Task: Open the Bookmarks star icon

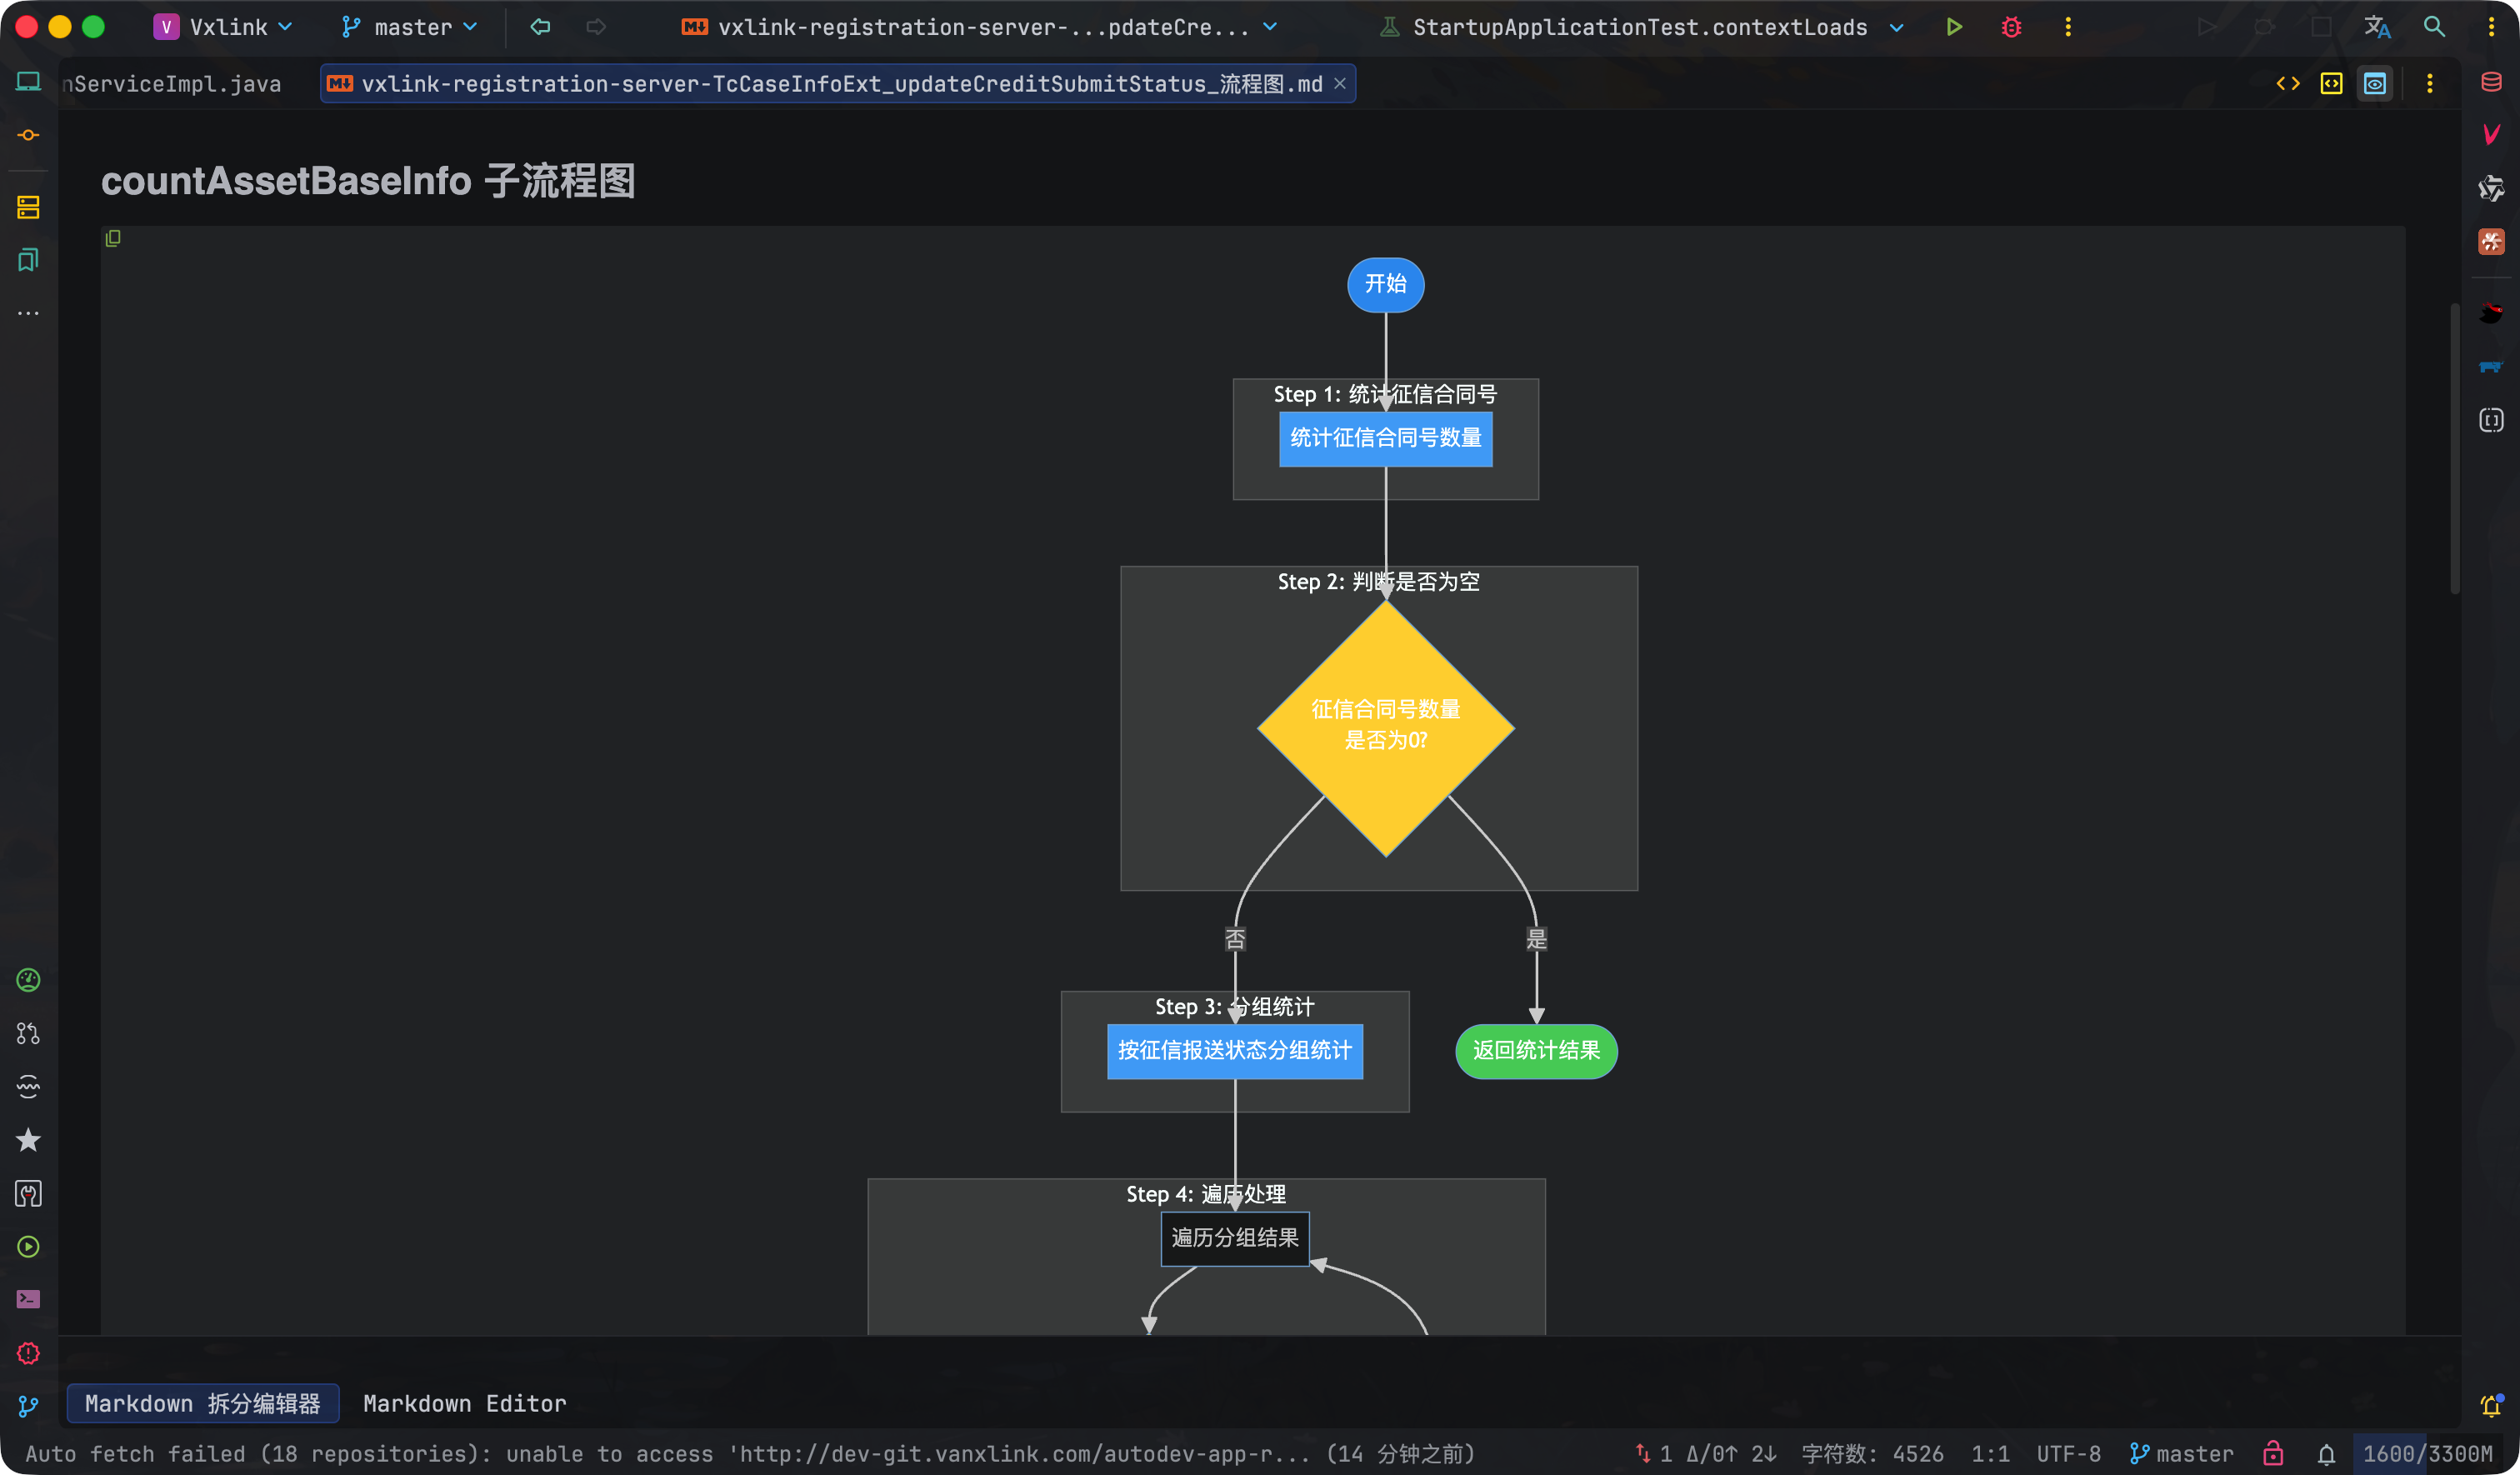Action: [x=28, y=1140]
